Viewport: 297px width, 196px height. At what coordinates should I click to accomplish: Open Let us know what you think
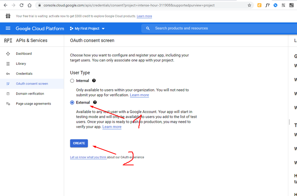pyautogui.click(x=88, y=157)
